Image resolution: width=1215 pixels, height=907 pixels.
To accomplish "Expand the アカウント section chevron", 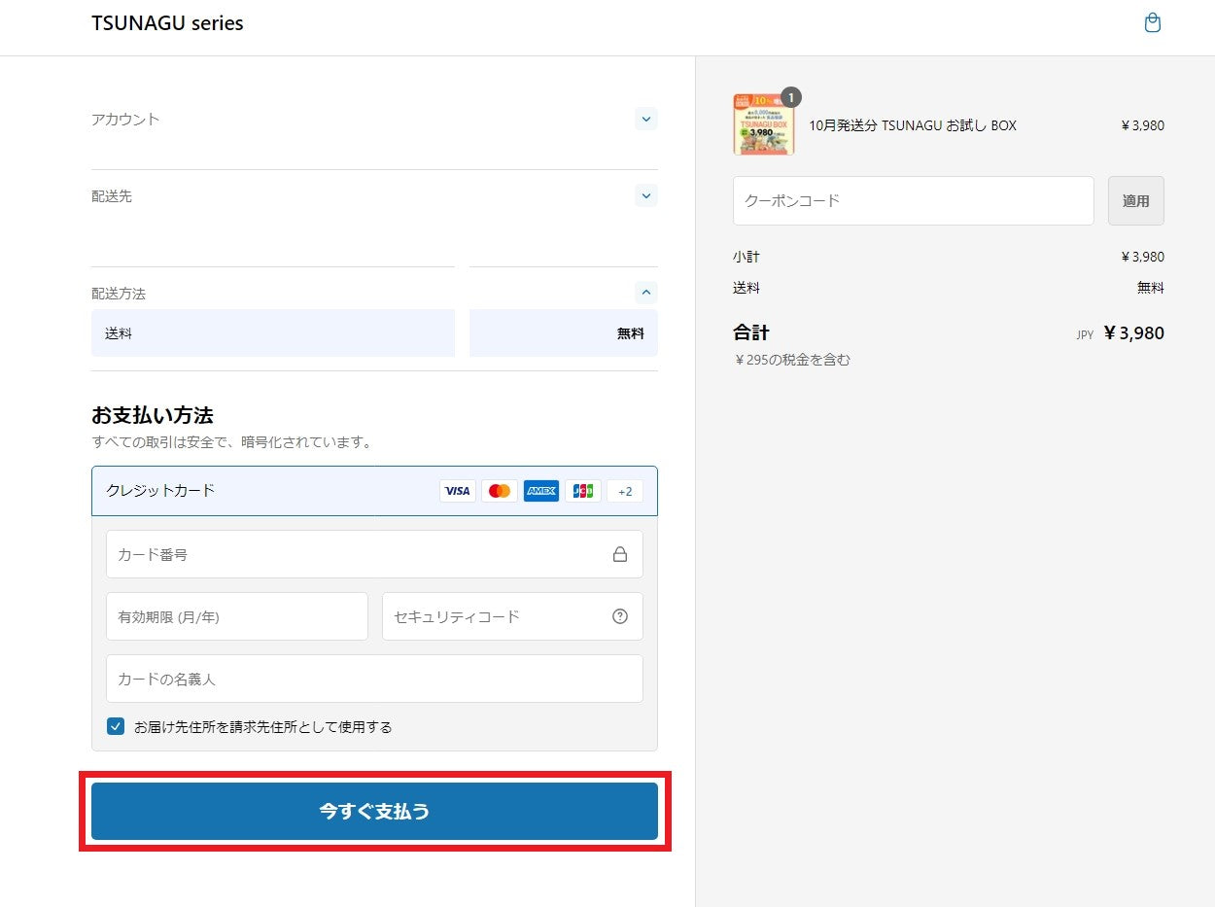I will tap(646, 119).
